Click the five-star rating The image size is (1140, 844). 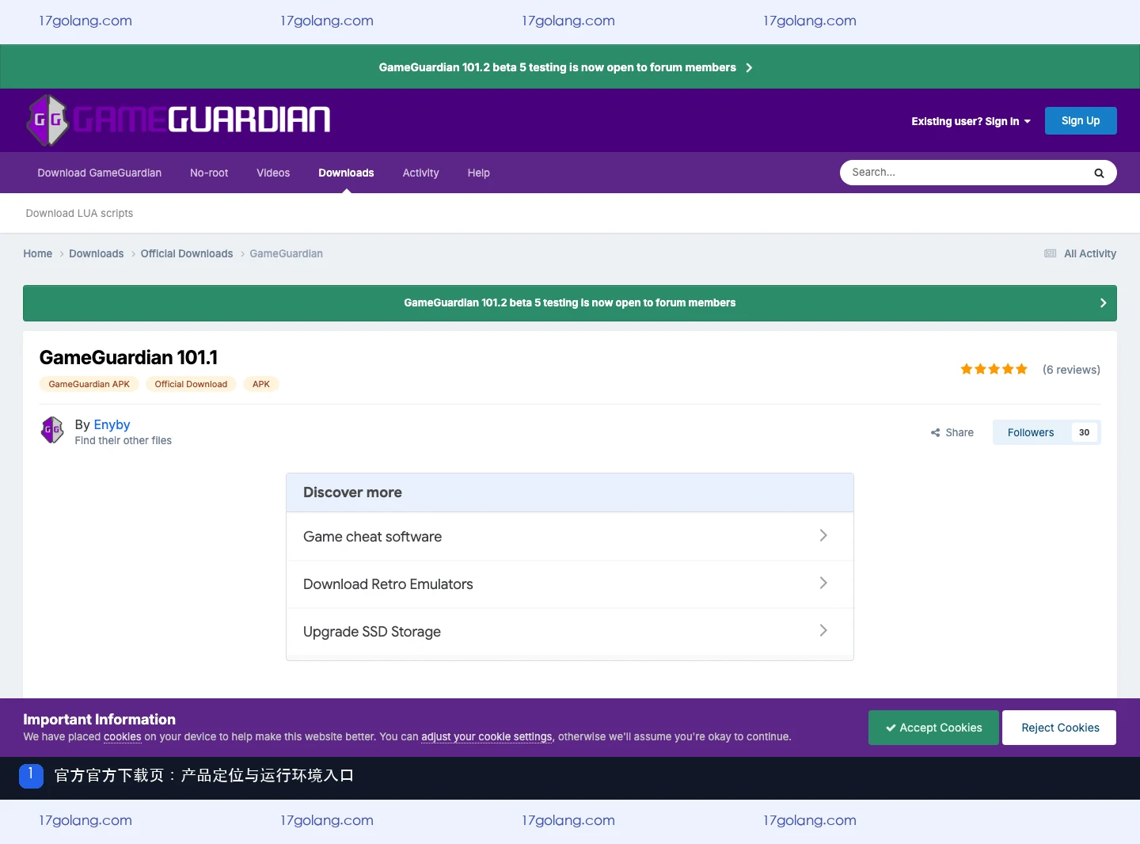click(994, 369)
